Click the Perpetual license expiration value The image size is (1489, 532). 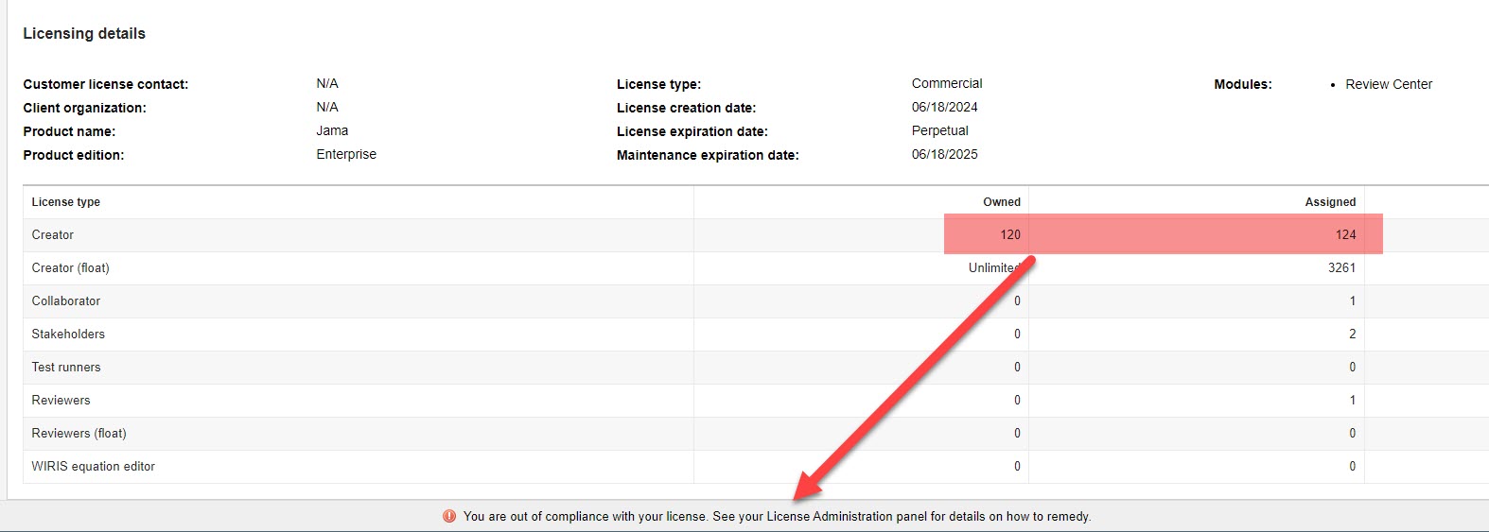pos(939,130)
